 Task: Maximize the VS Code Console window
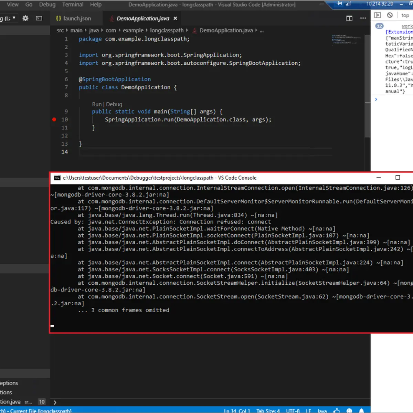(x=398, y=178)
